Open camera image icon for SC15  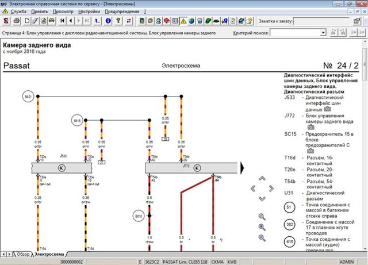[x=310, y=151]
